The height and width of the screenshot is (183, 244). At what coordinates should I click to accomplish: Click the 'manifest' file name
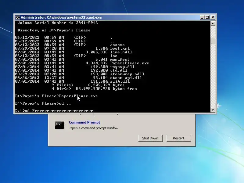pos(120,59)
